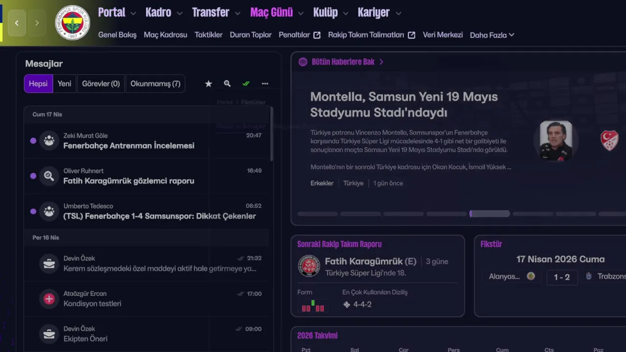Select the second news carousel indicator
626x352 pixels.
[360, 214]
